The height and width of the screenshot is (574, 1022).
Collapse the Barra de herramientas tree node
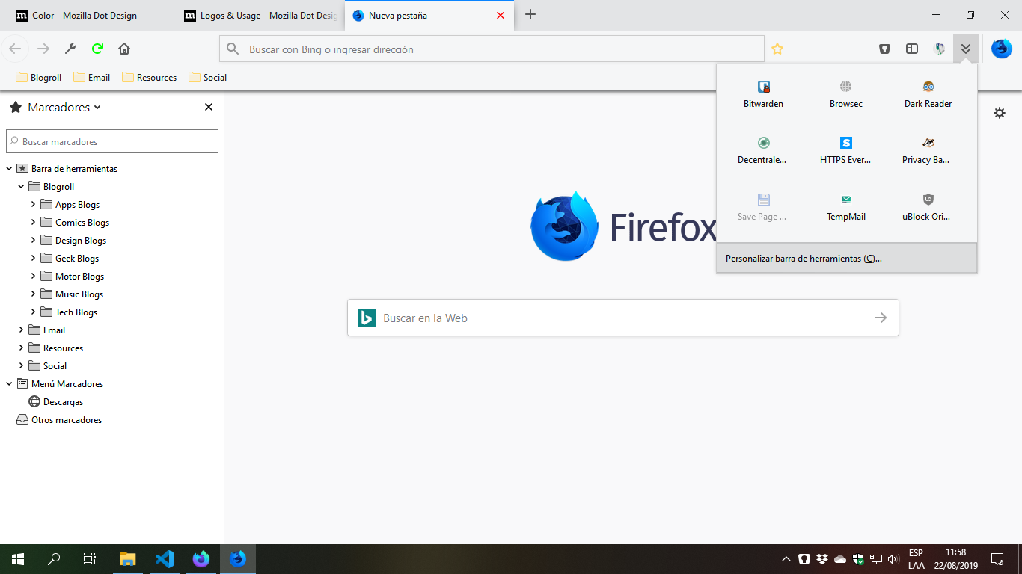pos(10,168)
